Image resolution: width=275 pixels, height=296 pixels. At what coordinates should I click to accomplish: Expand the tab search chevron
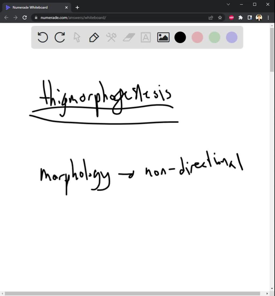point(228,4)
